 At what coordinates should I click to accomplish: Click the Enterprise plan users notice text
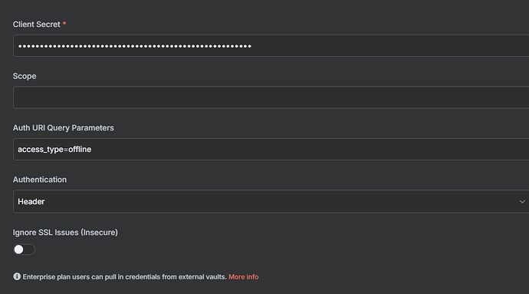[x=124, y=277]
